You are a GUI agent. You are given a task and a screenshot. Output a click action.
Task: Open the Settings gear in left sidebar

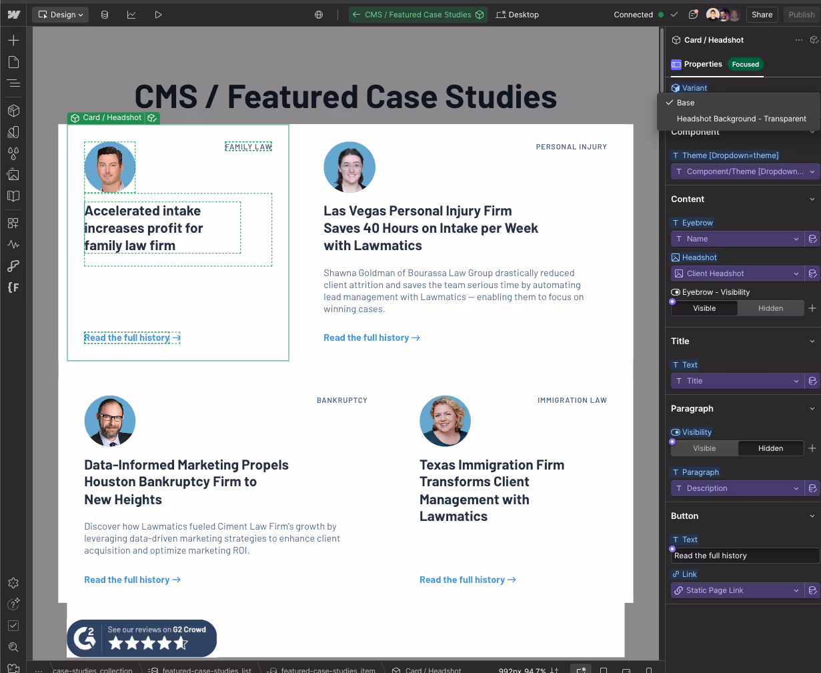[13, 583]
